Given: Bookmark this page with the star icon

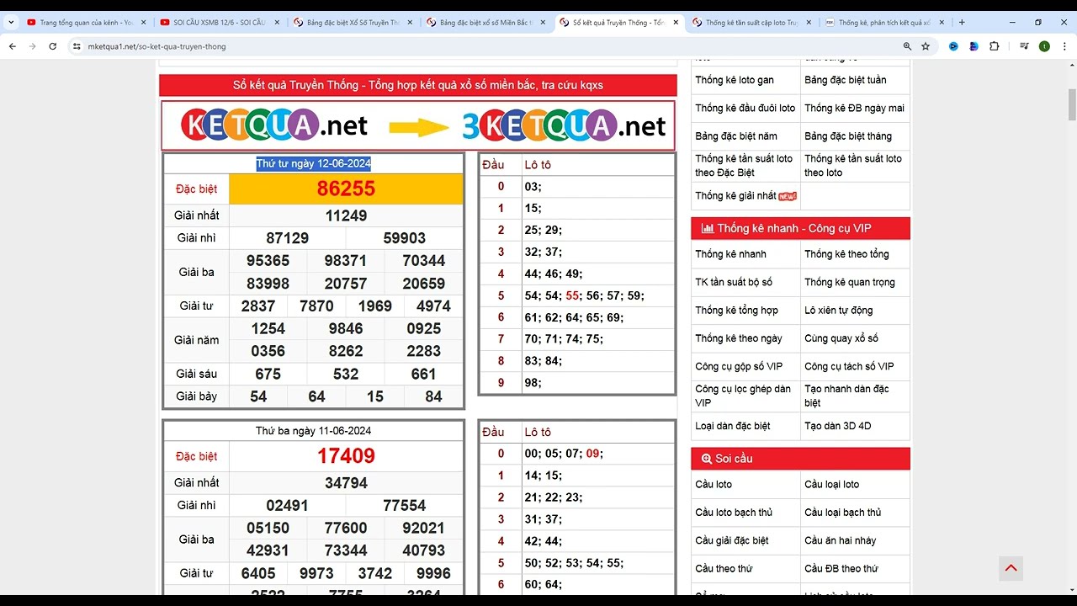Looking at the screenshot, I should coord(926,46).
